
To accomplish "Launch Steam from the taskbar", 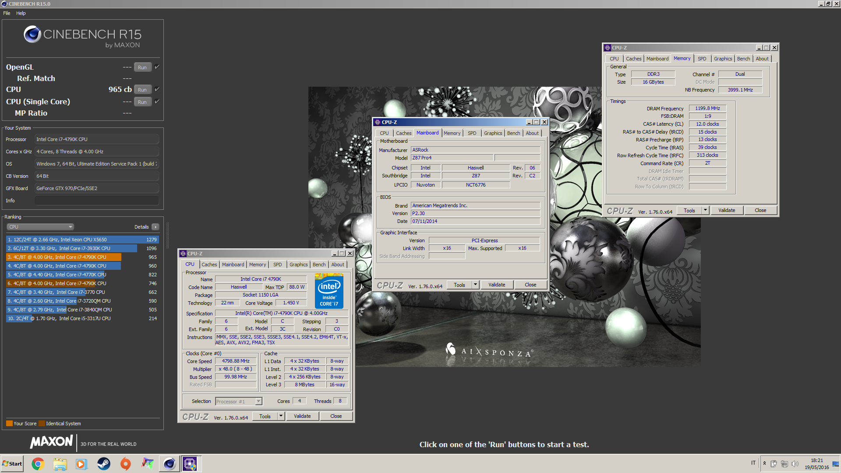I will click(x=104, y=464).
